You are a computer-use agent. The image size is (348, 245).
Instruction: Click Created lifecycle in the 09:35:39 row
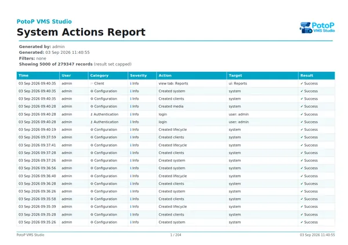[x=173, y=207]
